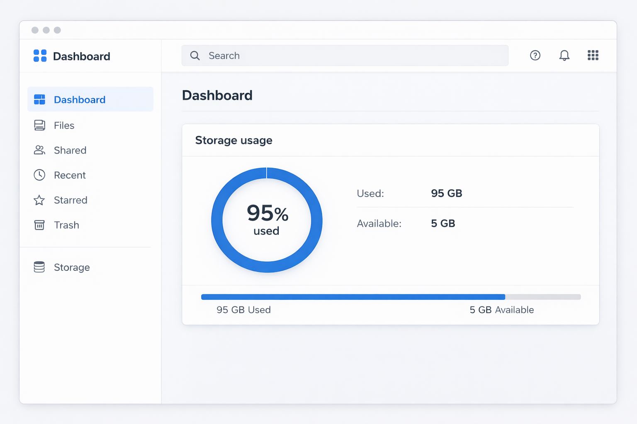
Task: Click the Storage database icon in sidebar
Action: [39, 267]
